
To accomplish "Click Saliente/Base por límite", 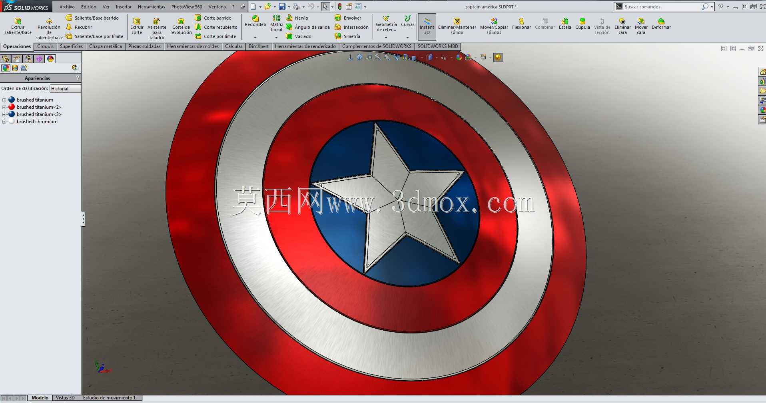I will (95, 36).
